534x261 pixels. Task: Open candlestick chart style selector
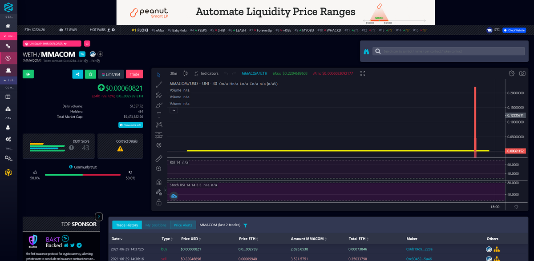pos(186,73)
